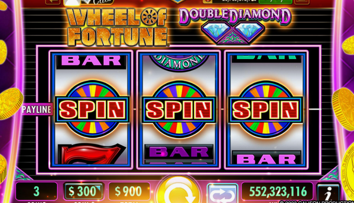Click the Wheel of Fortune title
This screenshot has height=203, width=354.
pyautogui.click(x=117, y=27)
